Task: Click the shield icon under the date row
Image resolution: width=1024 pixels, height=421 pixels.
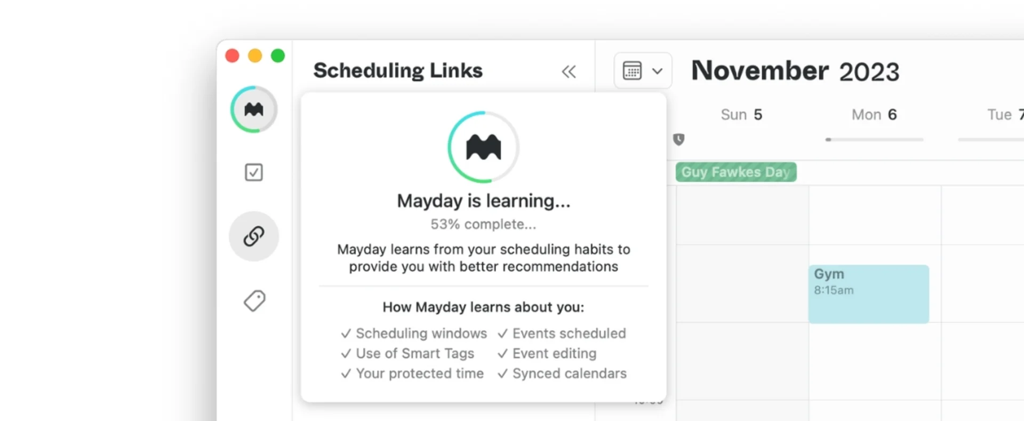Action: click(678, 140)
